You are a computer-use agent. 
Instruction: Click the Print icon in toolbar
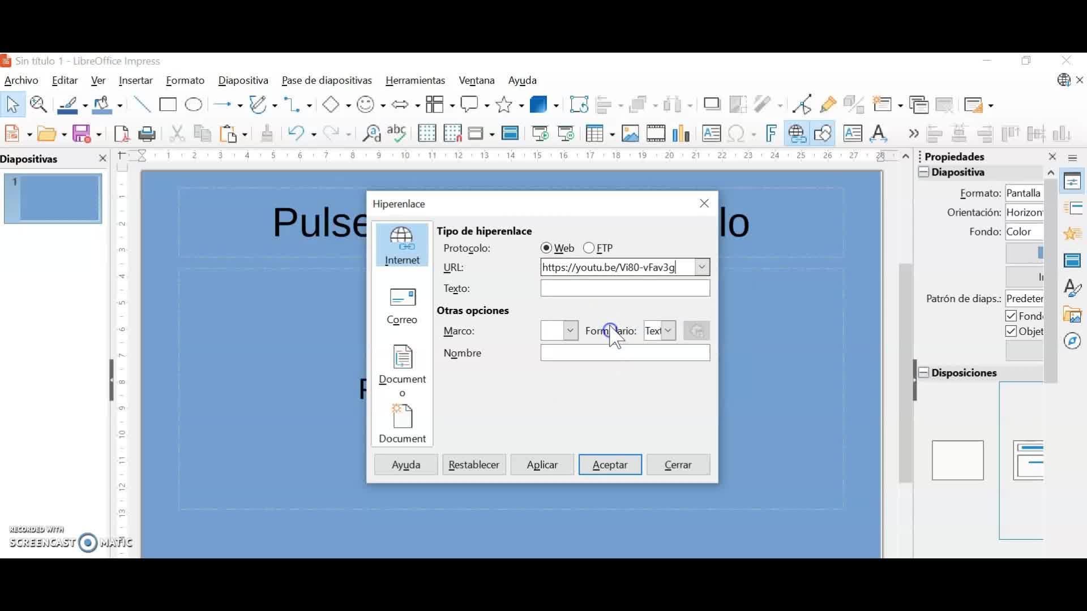(x=147, y=134)
